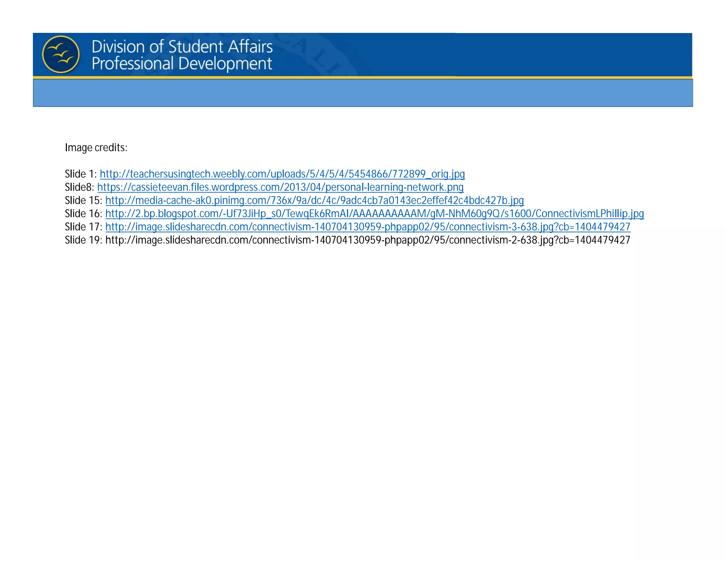The width and height of the screenshot is (726, 561).
Task: Click the seagull logo emblem in banner
Action: point(61,54)
